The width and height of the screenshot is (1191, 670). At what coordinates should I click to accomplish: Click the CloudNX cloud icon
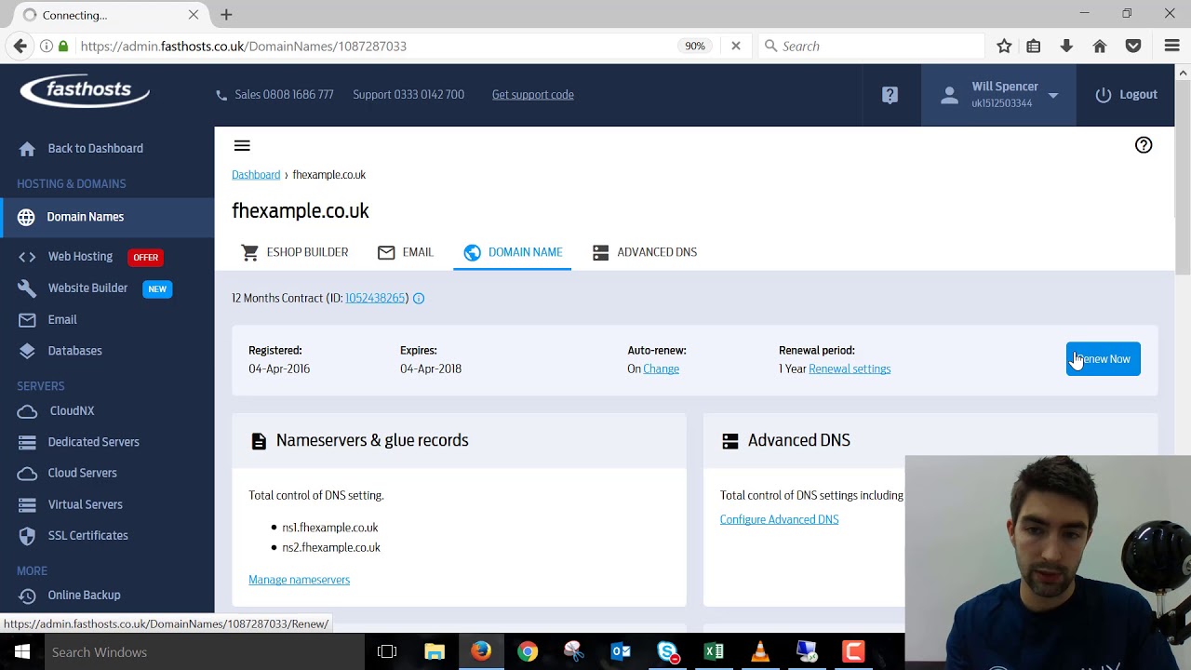pos(27,411)
